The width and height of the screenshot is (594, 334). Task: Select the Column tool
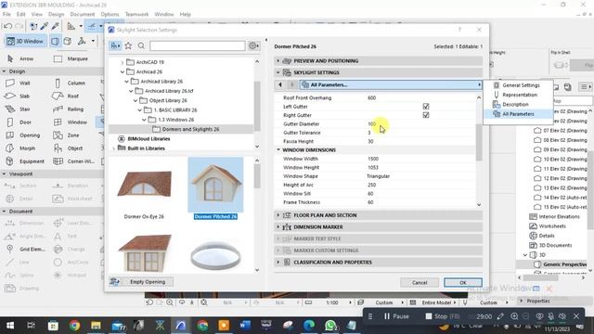pyautogui.click(x=71, y=83)
